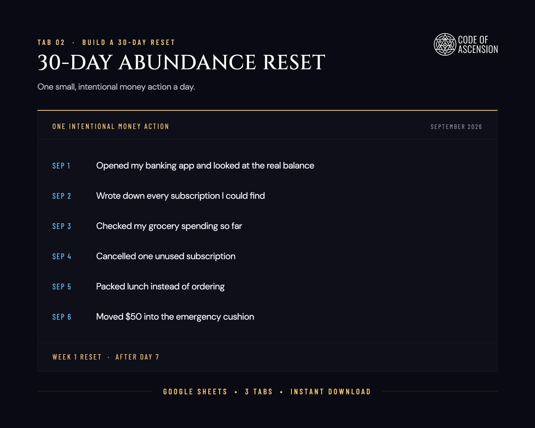Click the grocery spending entry

[169, 226]
